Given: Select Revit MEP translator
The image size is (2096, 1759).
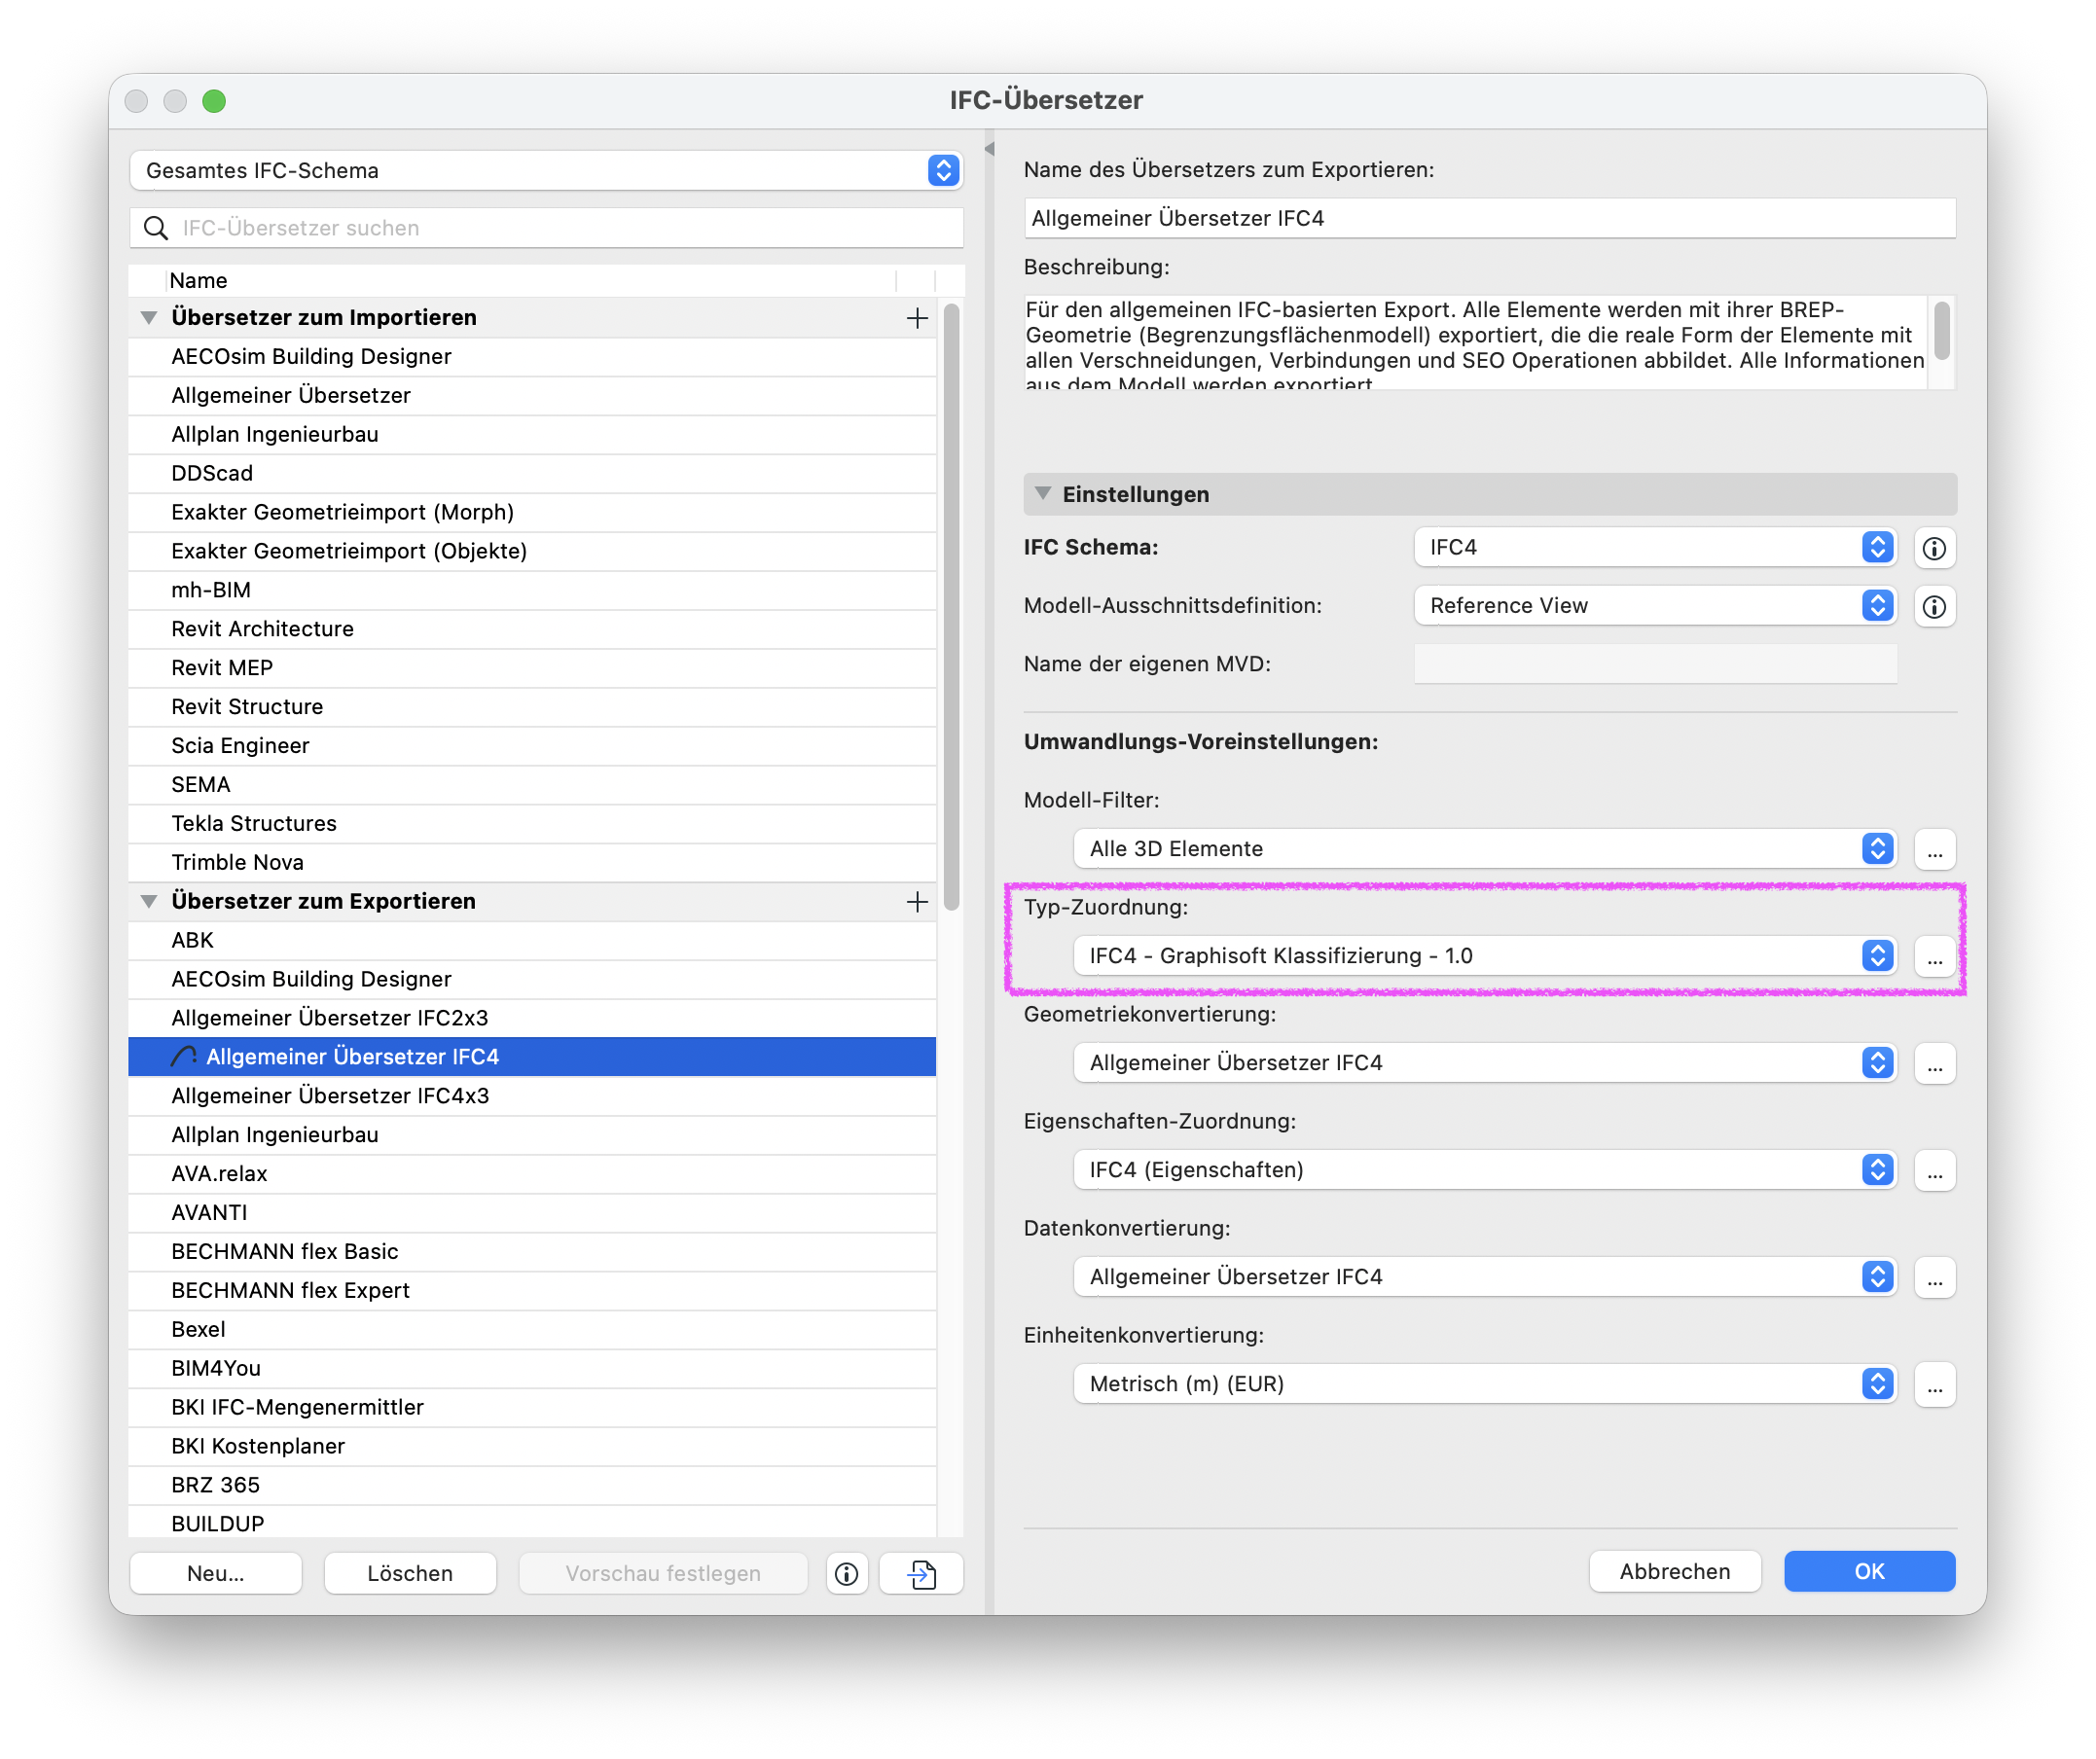Looking at the screenshot, I should click(532, 668).
